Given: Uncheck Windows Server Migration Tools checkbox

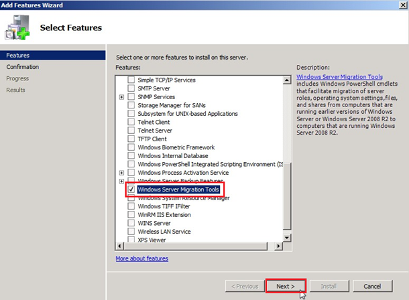Looking at the screenshot, I should pos(131,190).
